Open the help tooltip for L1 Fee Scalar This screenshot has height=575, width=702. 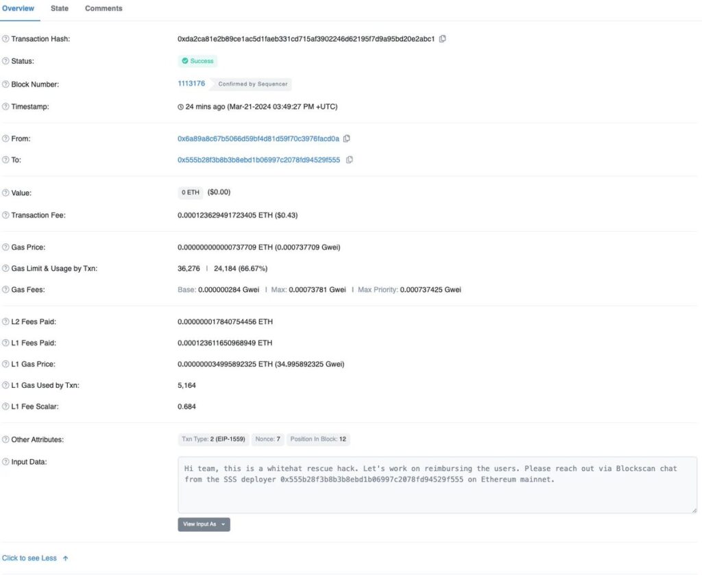(x=5, y=406)
